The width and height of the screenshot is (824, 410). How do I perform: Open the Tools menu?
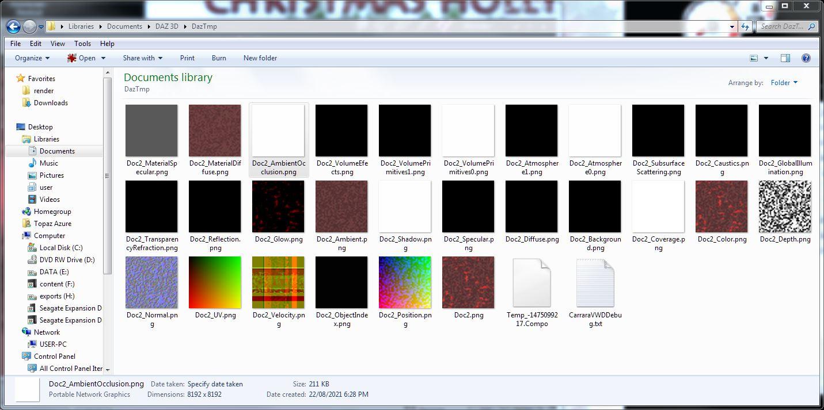[x=82, y=44]
